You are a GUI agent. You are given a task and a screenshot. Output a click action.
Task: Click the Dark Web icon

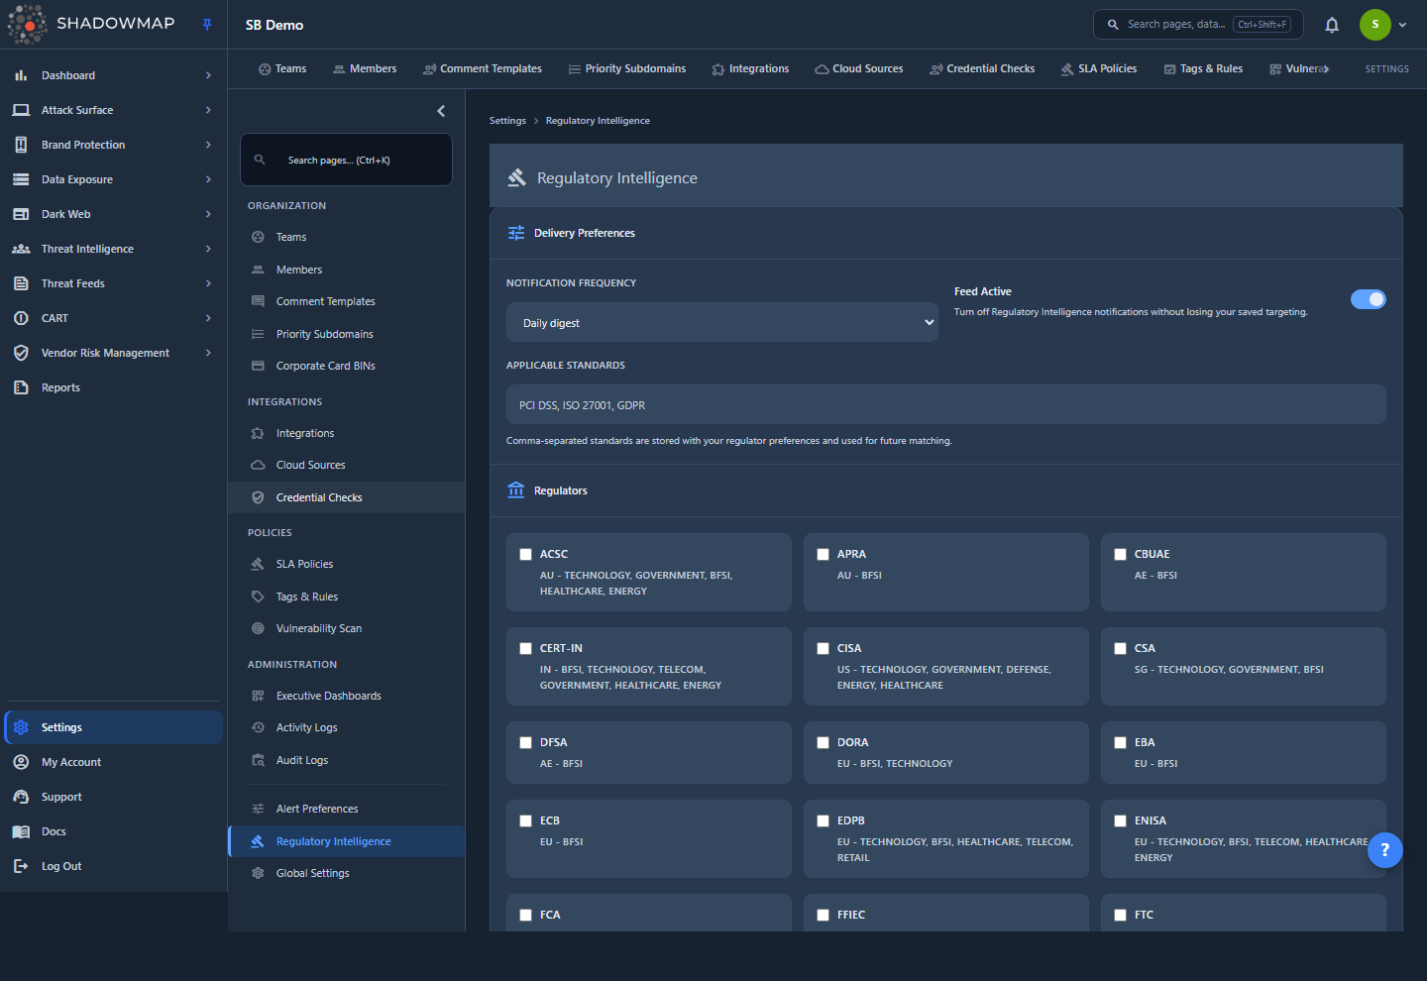(x=21, y=214)
